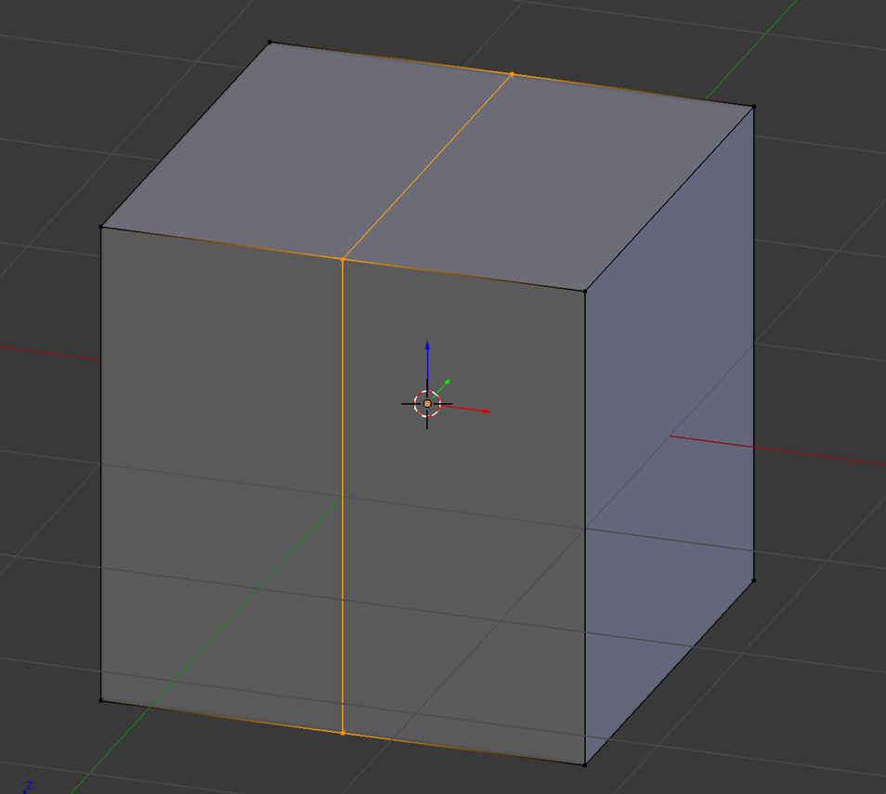
Task: Click the right face's far vertical edge
Action: pos(754,343)
